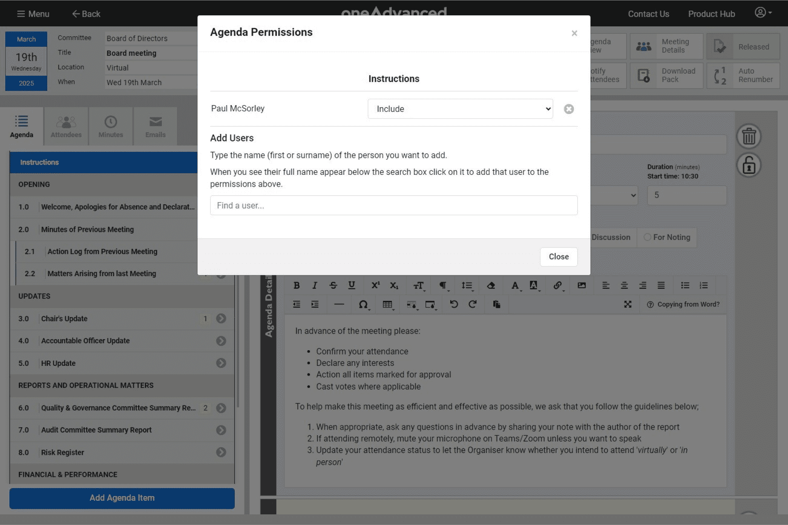Image resolution: width=788 pixels, height=525 pixels.
Task: Open the user account menu dropdown
Action: click(763, 13)
